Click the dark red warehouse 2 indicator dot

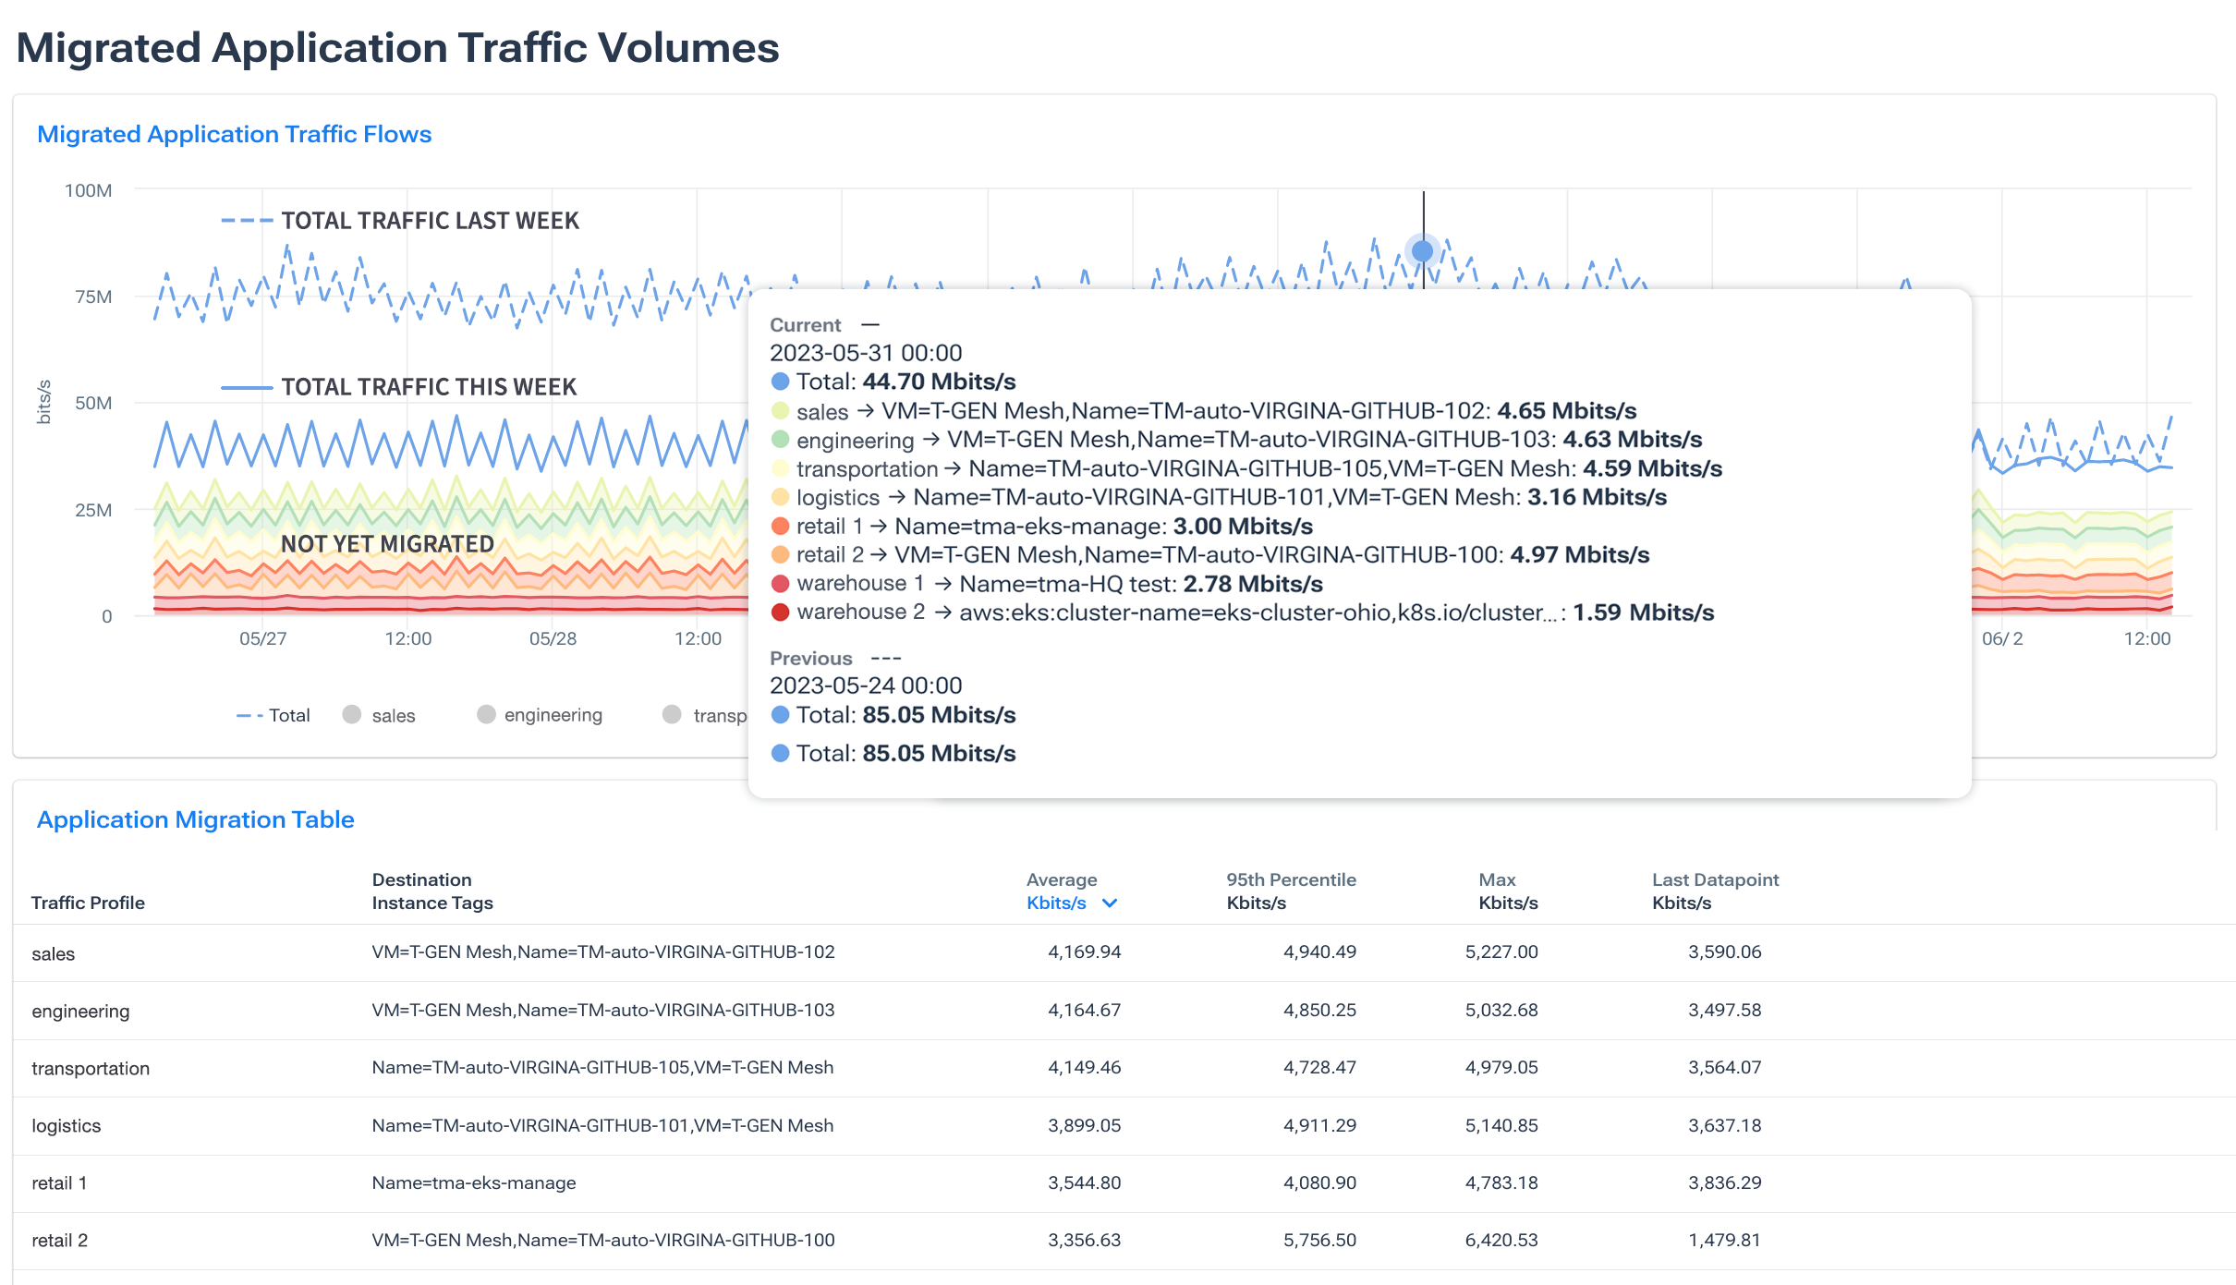781,612
